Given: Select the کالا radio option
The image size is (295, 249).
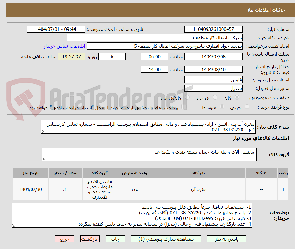Looking at the screenshot, I should [x=237, y=97].
